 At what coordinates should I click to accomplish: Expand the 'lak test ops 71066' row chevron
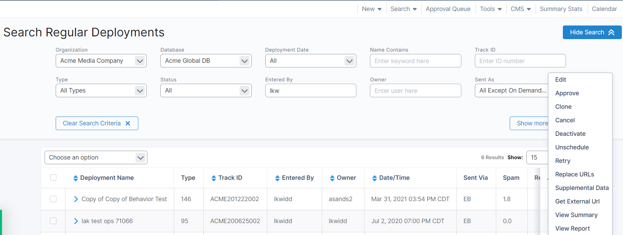tap(76, 221)
